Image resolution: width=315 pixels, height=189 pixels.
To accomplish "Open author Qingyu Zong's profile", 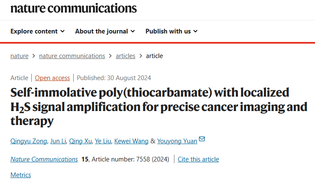I will click(x=29, y=141).
